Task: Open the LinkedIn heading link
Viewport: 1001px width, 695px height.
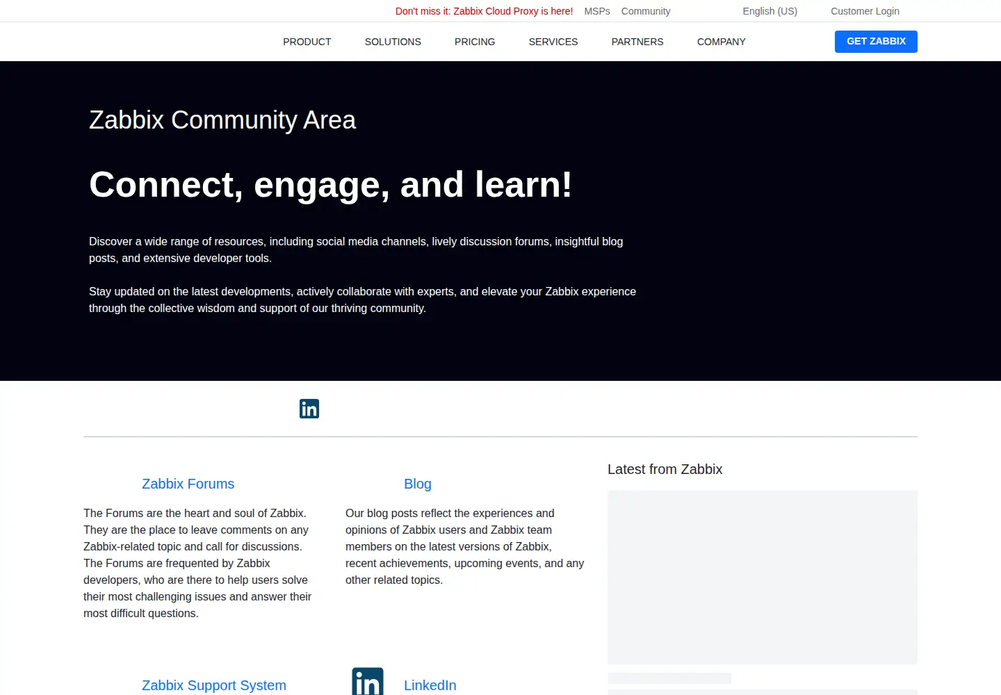Action: [430, 685]
